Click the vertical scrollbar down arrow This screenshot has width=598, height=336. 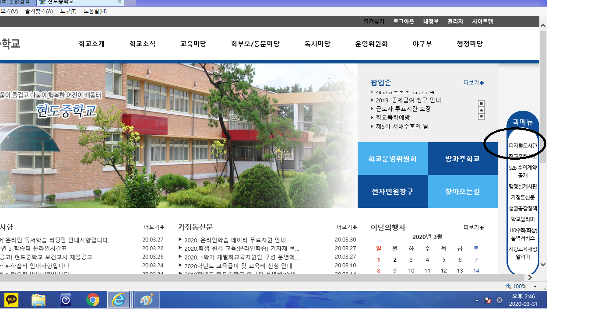pyautogui.click(x=543, y=264)
